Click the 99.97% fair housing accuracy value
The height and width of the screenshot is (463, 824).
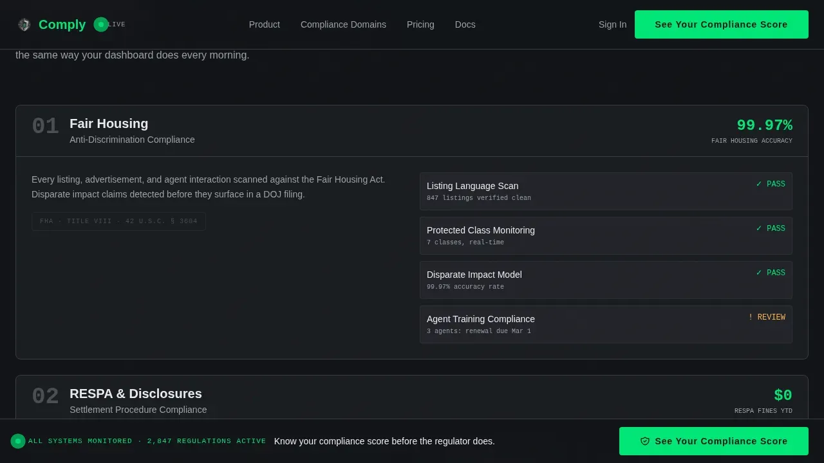[x=764, y=125]
